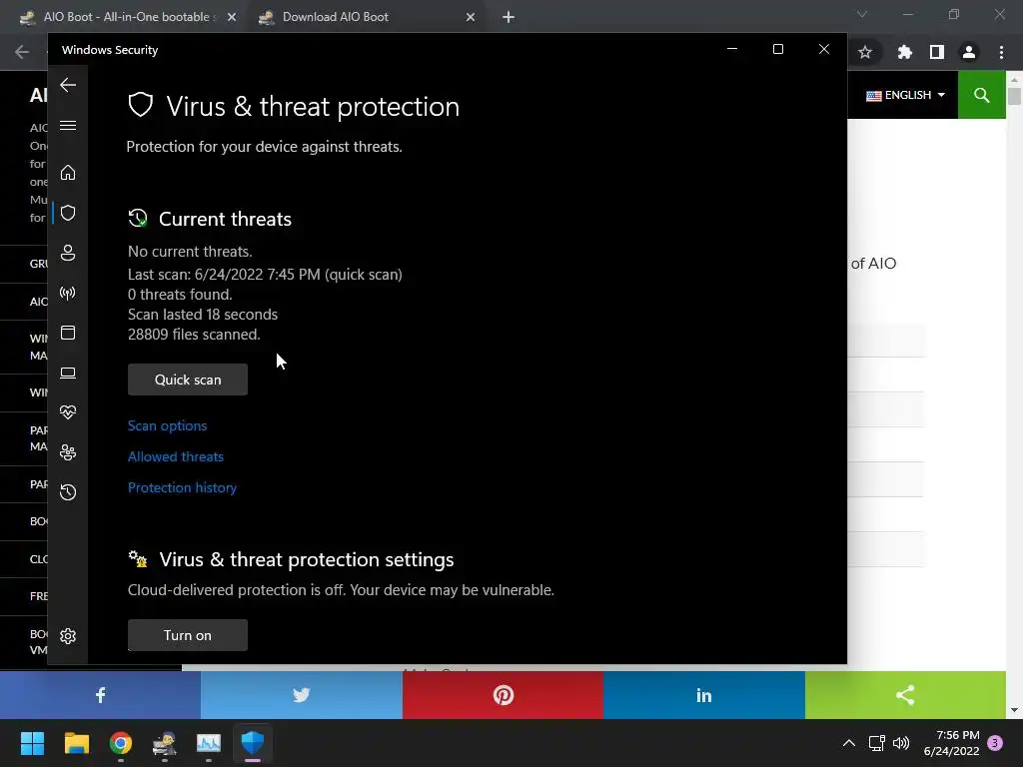The width and height of the screenshot is (1023, 767).
Task: Open Chrome three-dot menu
Action: [x=1001, y=52]
